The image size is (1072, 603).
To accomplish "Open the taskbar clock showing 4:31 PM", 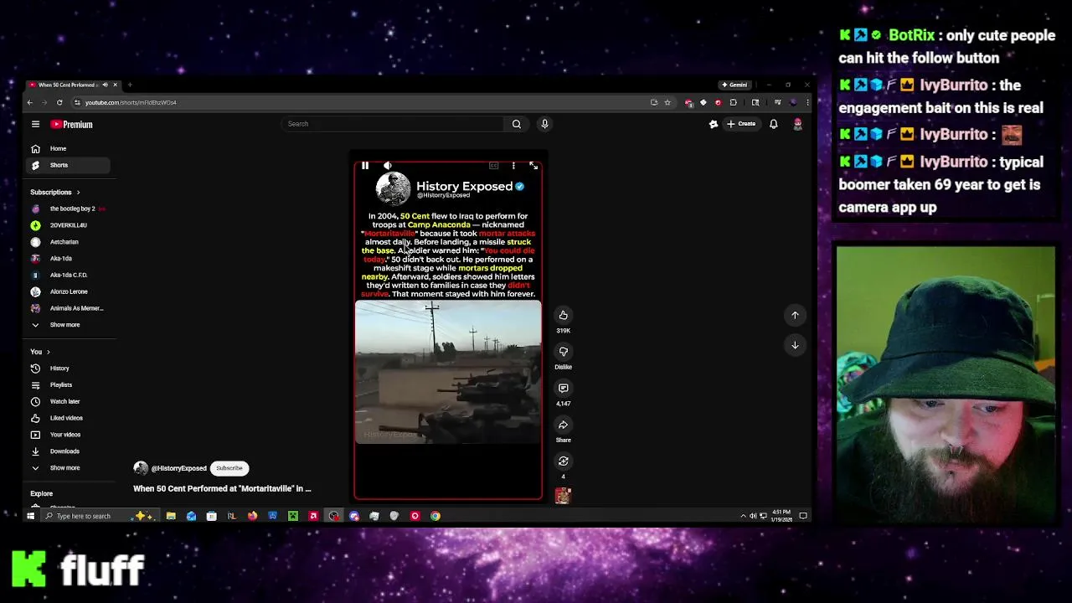I will tap(783, 516).
